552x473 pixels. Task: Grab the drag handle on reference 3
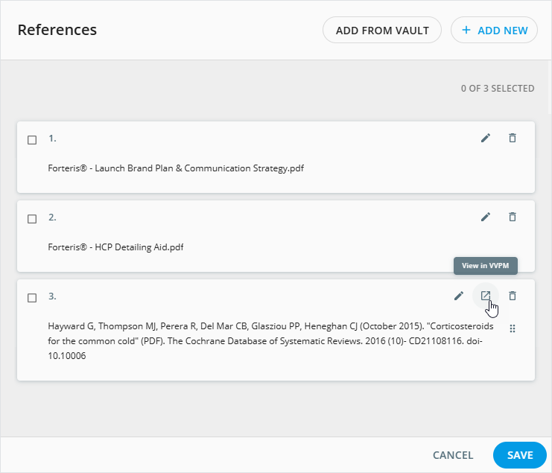coord(512,328)
